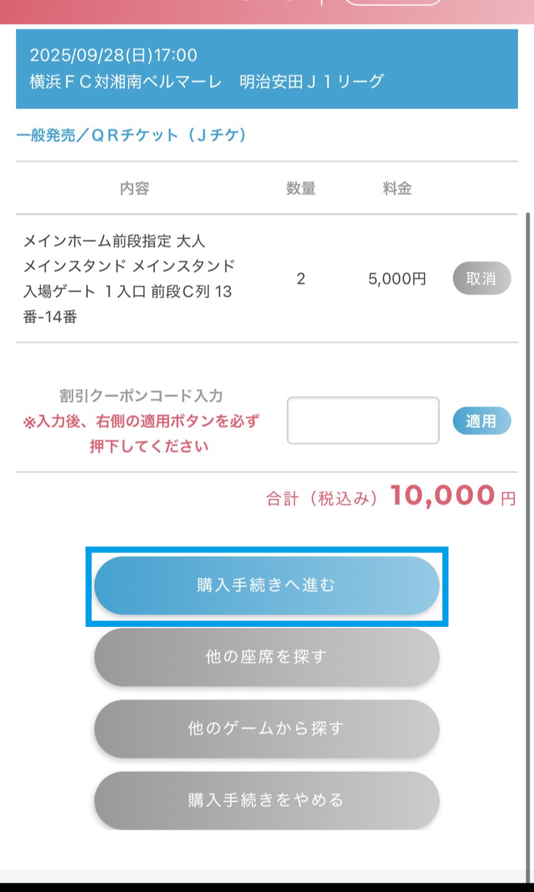Viewport: 534px width, 892px height.
Task: Proceed with 購入手続きへ進む button
Action: 266,586
